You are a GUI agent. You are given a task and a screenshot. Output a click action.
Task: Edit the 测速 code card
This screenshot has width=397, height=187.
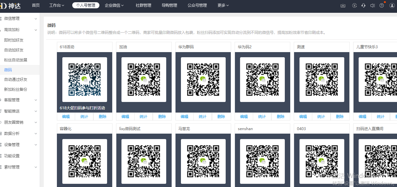coord(303,117)
